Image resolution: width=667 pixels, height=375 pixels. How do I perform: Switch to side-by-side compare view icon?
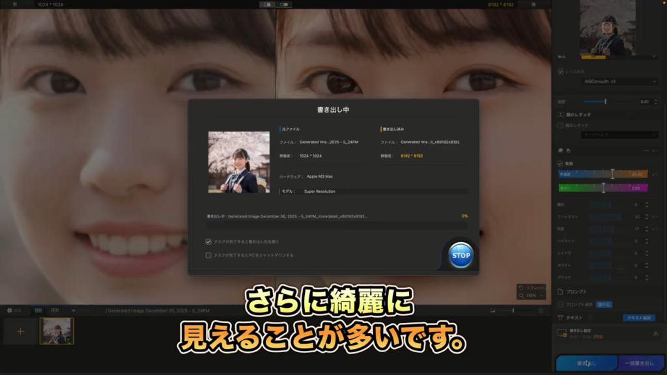point(284,5)
